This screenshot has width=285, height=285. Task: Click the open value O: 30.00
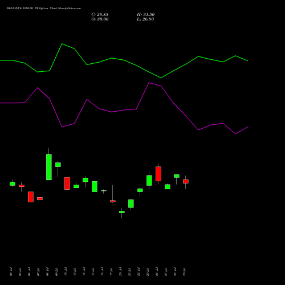click(x=100, y=19)
